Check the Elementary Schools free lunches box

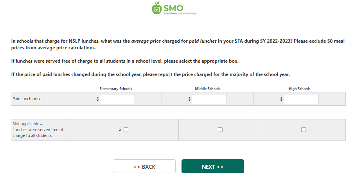126,130
